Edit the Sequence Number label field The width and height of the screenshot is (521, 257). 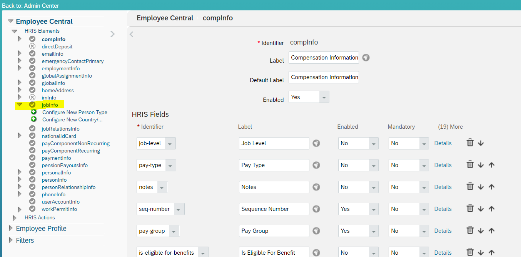coord(274,209)
